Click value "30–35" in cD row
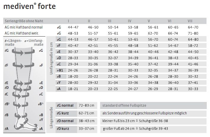Image resolution: width=210 pixels, height=137 pixels. pyautogui.click(x=93, y=58)
